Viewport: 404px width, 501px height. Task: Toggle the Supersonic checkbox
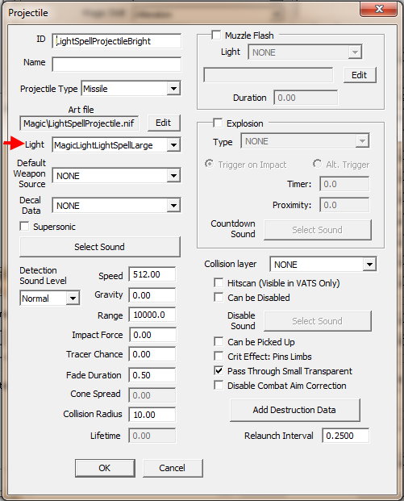pos(24,226)
